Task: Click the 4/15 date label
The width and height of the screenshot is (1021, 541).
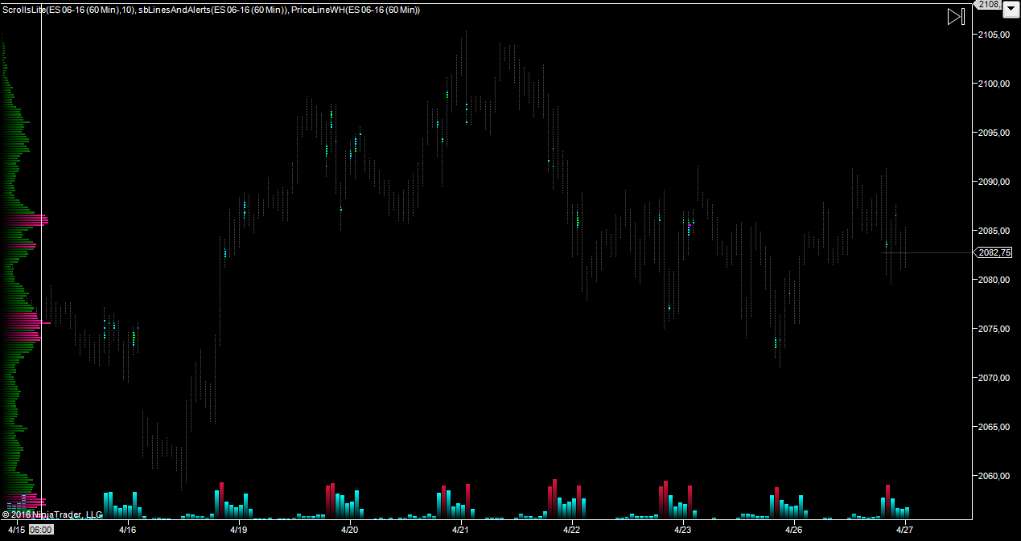Action: 16,530
